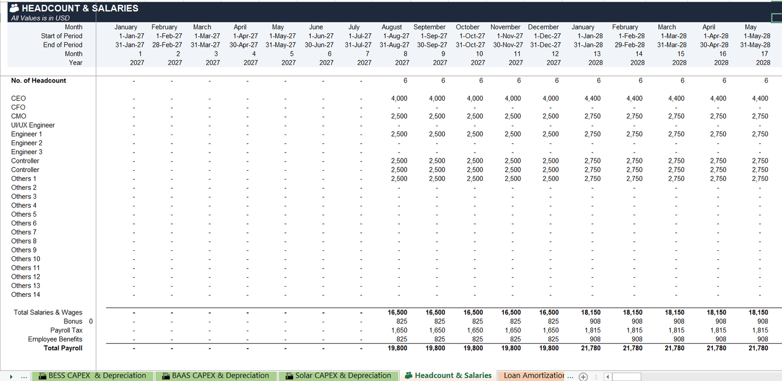Click the 29-Feb-28 end date cell
Viewport: 782px width, 381px height.
tap(630, 45)
